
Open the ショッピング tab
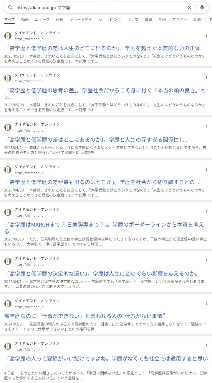tap(110, 19)
